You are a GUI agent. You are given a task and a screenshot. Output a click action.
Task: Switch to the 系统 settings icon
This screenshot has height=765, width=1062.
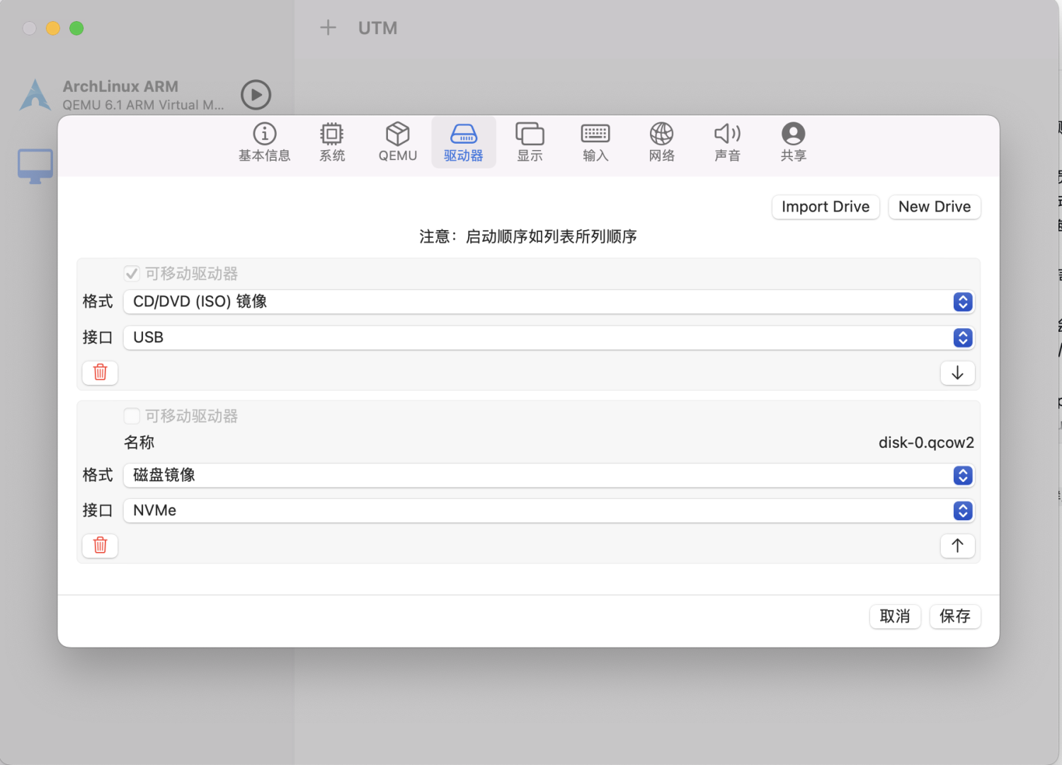click(331, 142)
